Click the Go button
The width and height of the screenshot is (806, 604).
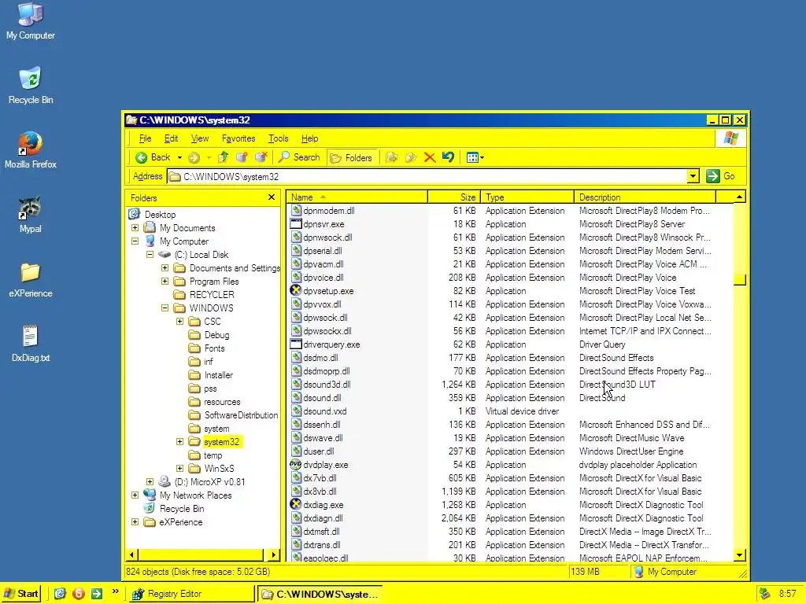(x=721, y=176)
